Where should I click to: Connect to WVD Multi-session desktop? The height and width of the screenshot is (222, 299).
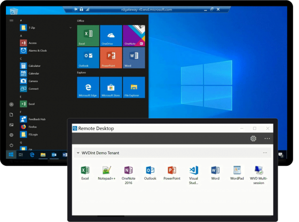[259, 175]
